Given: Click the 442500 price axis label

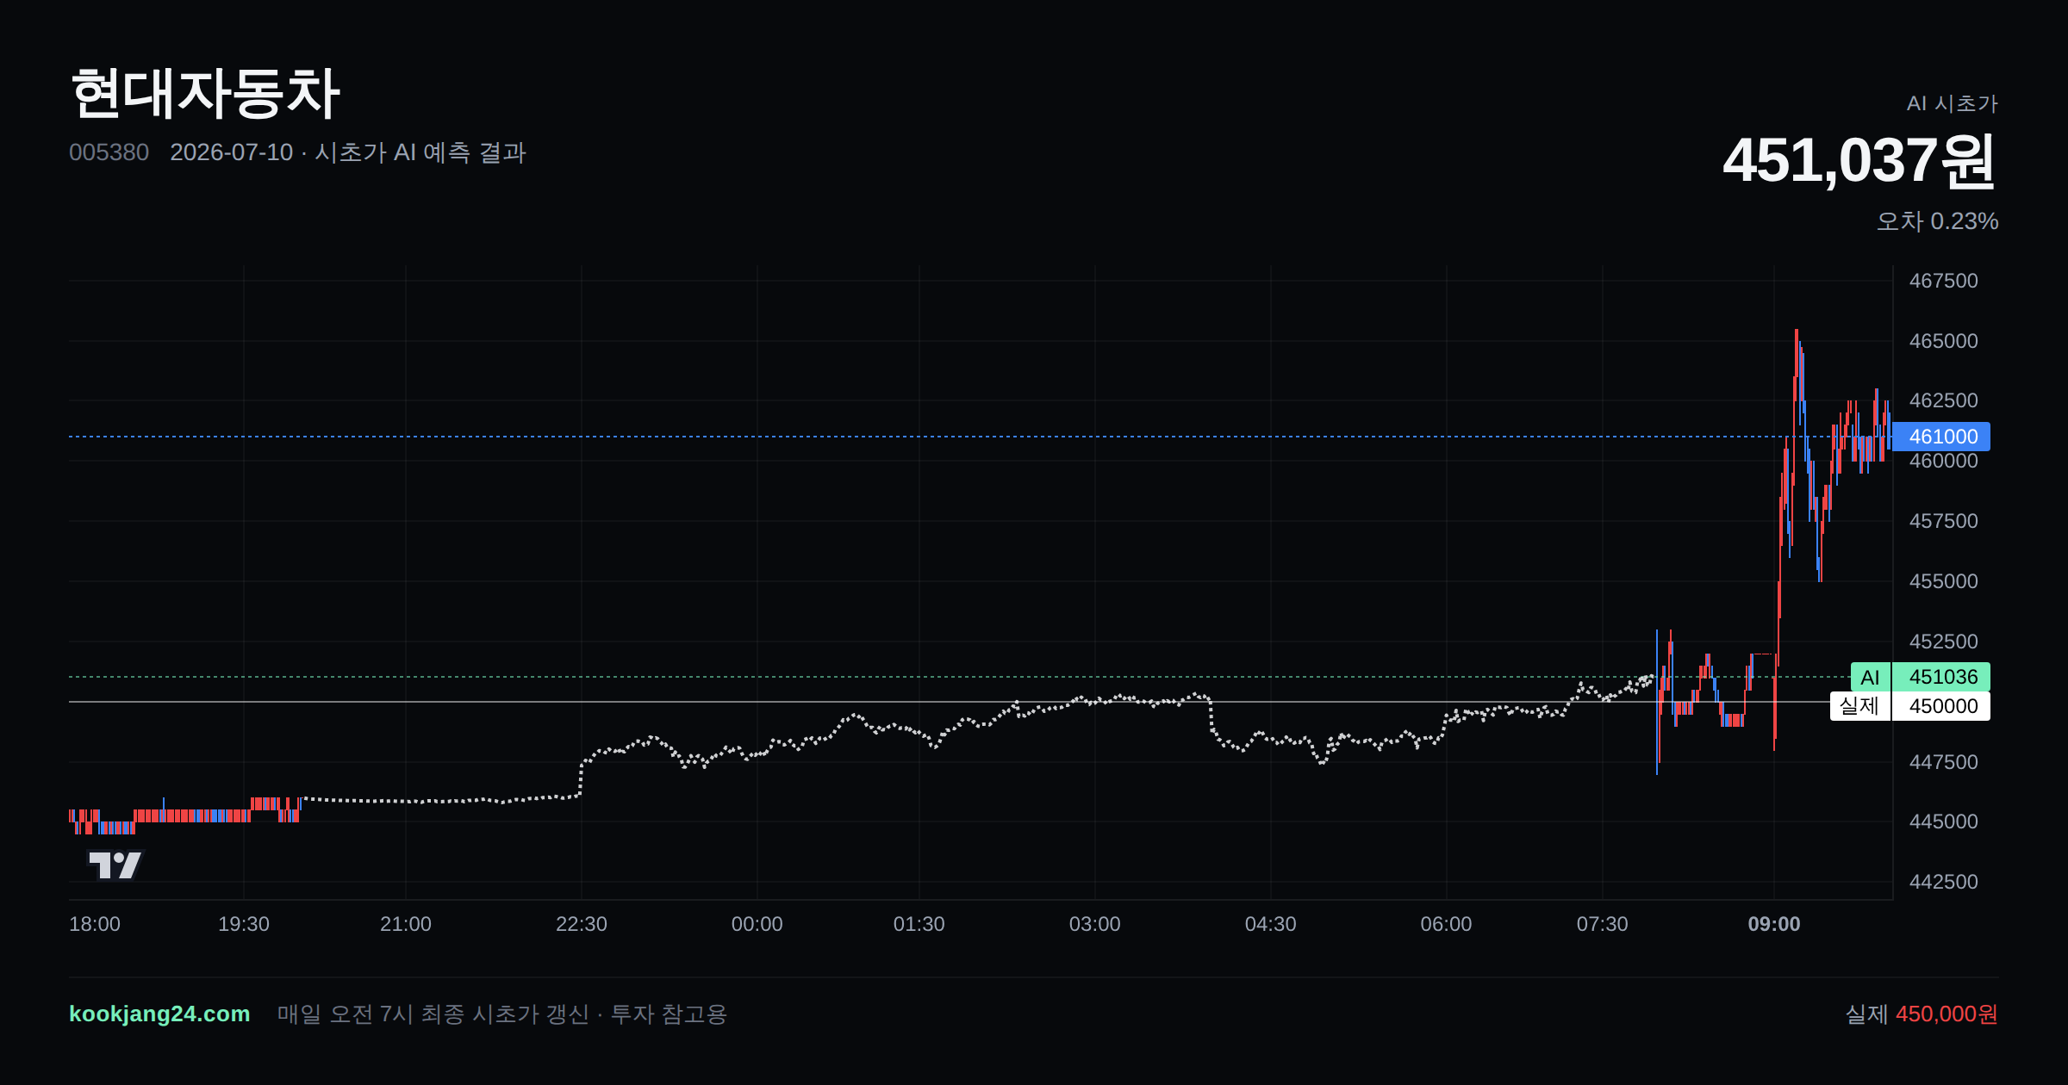Looking at the screenshot, I should [1943, 882].
